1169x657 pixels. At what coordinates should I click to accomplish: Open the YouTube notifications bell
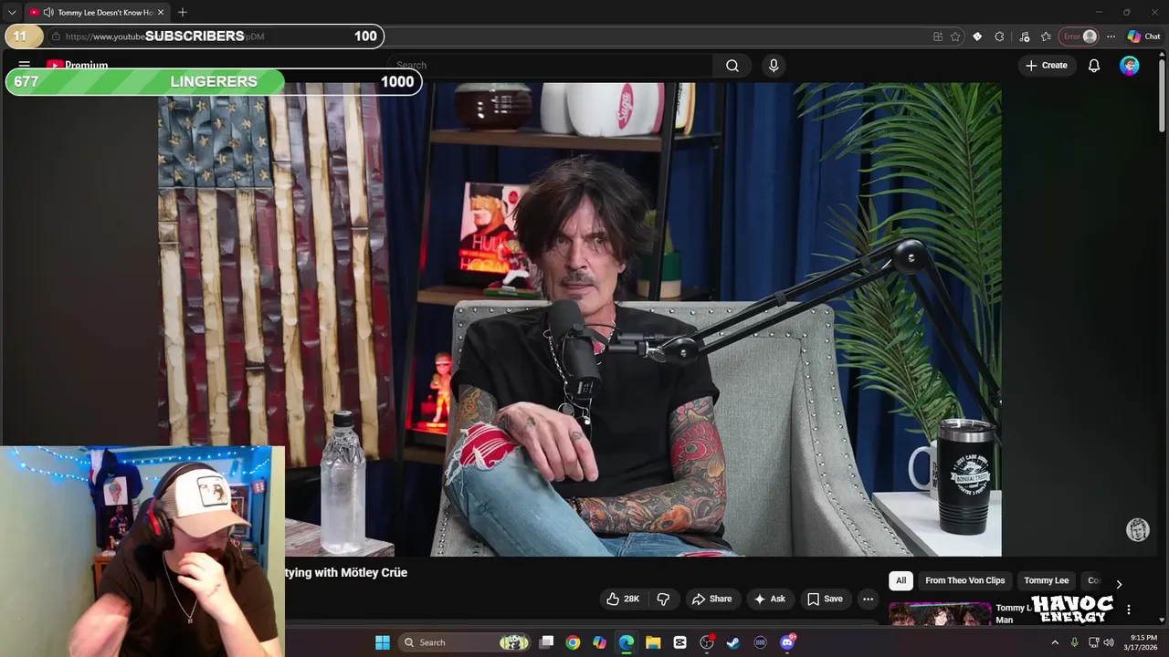(x=1093, y=66)
